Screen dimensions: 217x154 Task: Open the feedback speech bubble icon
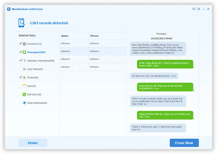[x=194, y=9]
